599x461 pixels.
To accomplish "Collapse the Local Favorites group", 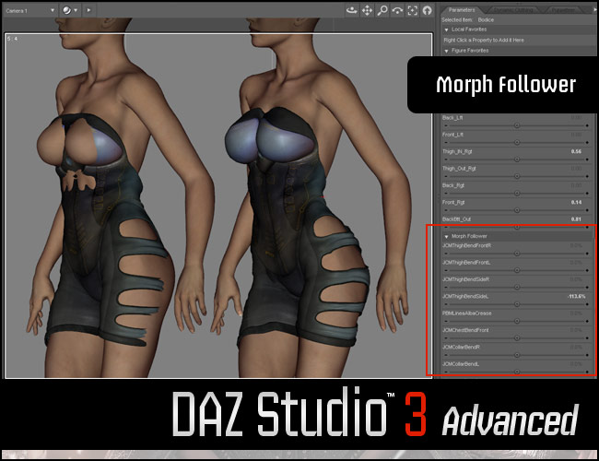I will 446,30.
